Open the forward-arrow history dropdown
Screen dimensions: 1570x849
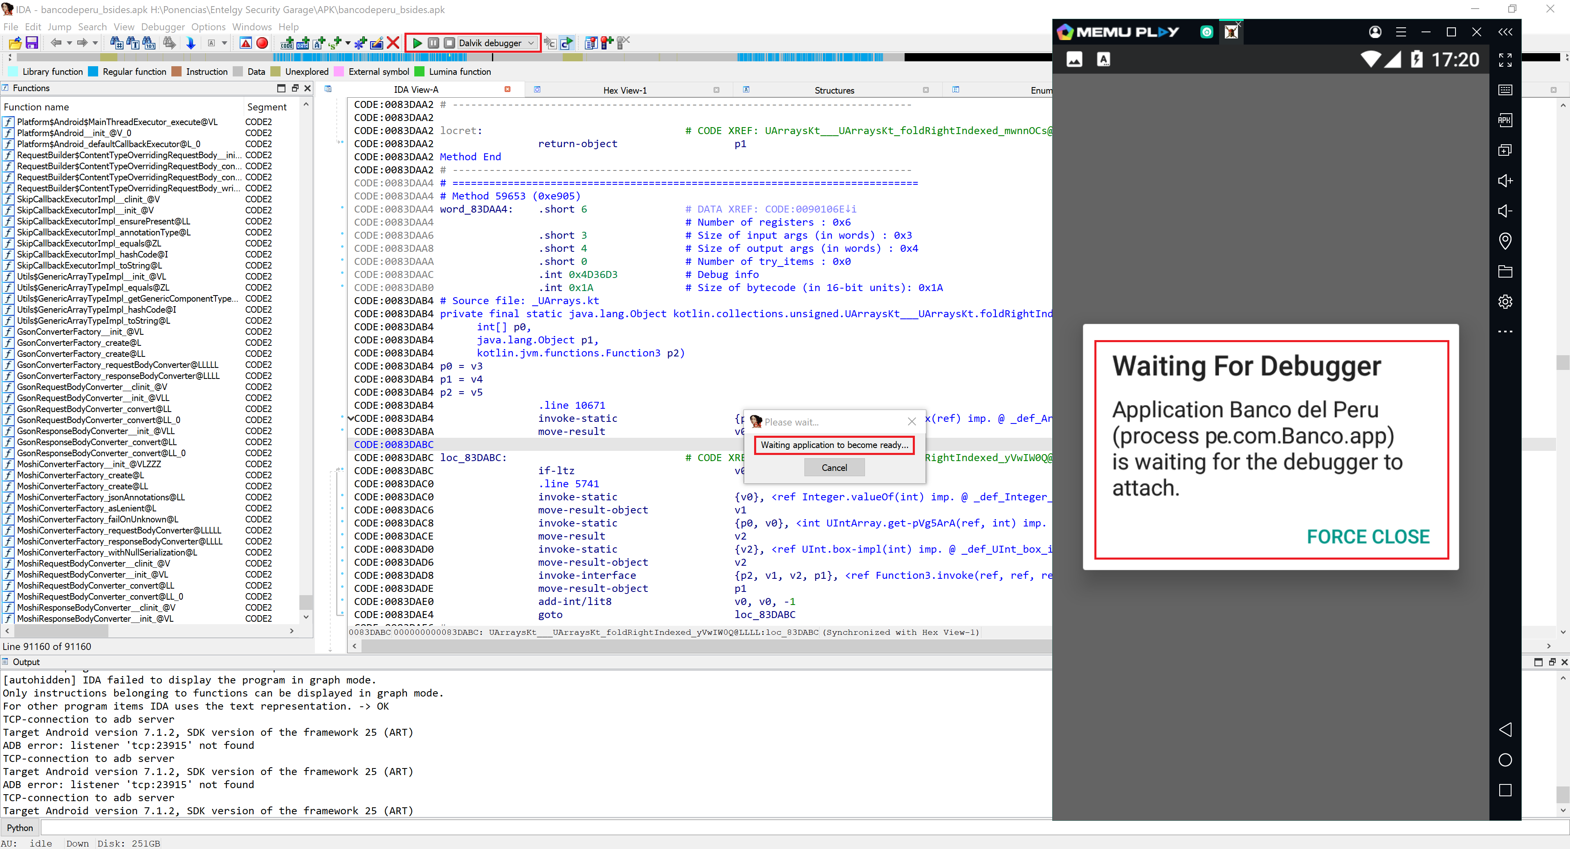pos(96,43)
